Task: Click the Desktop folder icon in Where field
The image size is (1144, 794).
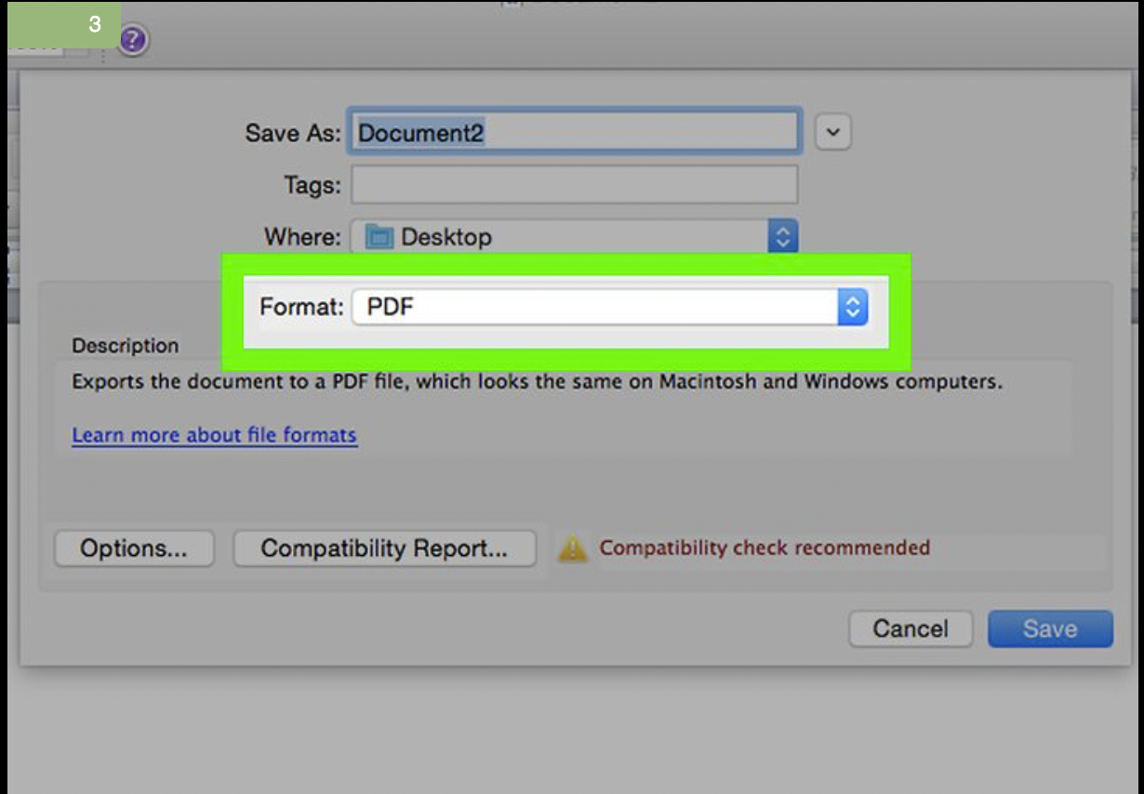Action: pyautogui.click(x=378, y=237)
